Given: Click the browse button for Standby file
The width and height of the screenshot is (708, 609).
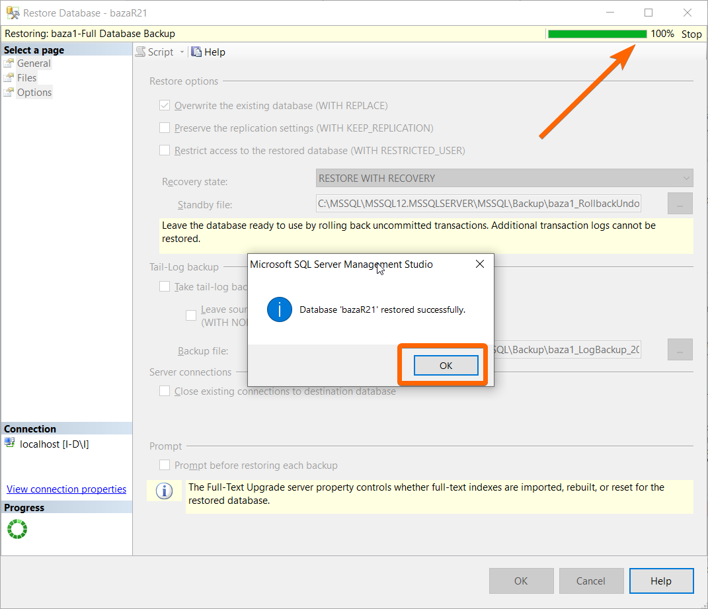Looking at the screenshot, I should tap(680, 203).
